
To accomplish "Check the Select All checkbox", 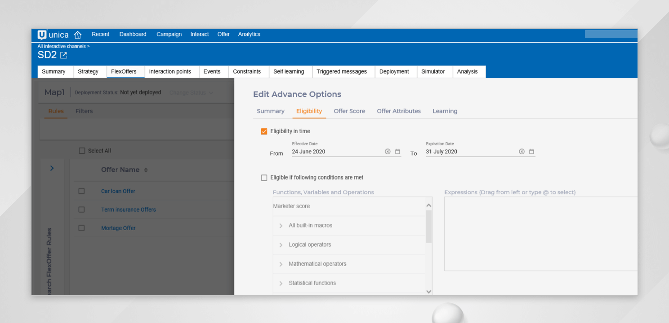I will pos(82,151).
